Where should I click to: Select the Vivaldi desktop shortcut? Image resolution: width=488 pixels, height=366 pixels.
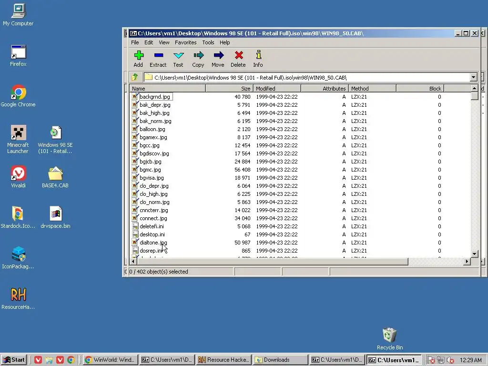[x=18, y=177]
